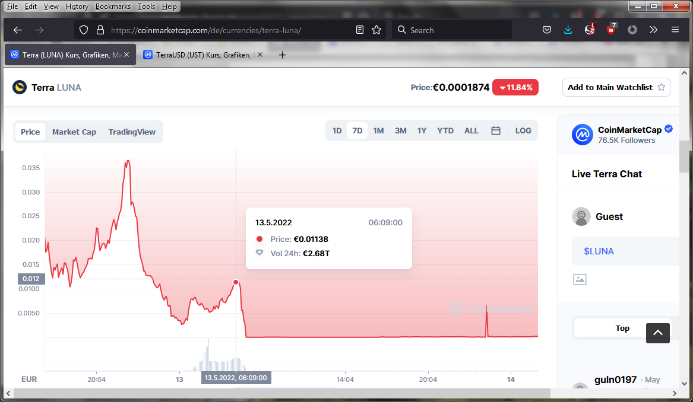
Task: Select the Terra (LUNA) browser tab
Action: pyautogui.click(x=70, y=55)
